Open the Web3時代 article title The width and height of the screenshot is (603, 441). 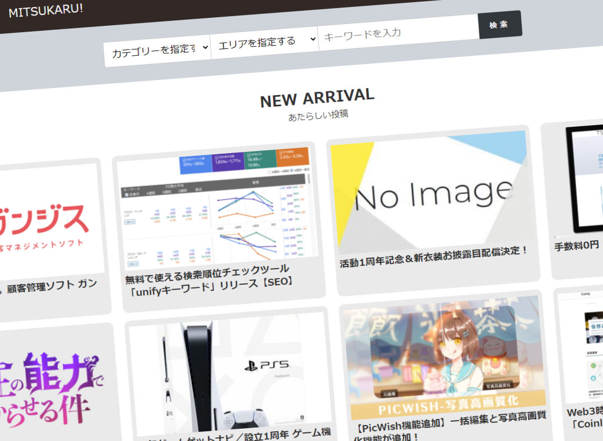(x=585, y=419)
